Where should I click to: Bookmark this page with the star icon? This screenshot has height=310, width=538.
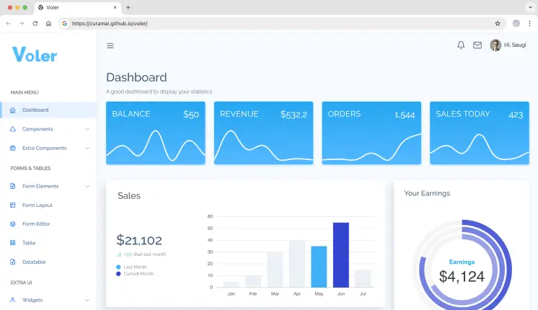click(498, 23)
